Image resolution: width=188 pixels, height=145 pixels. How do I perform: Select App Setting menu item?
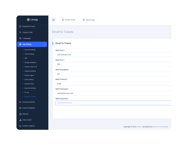click(x=32, y=44)
